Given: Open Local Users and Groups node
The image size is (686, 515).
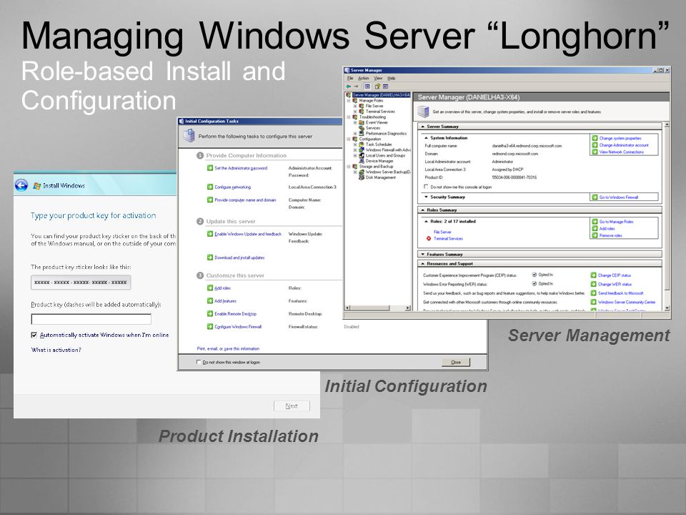Looking at the screenshot, I should (385, 155).
